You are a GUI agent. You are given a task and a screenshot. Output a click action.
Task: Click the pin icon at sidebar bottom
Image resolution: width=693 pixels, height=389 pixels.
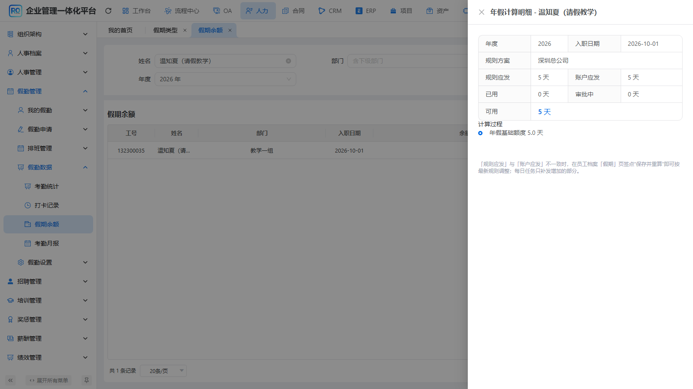click(87, 380)
